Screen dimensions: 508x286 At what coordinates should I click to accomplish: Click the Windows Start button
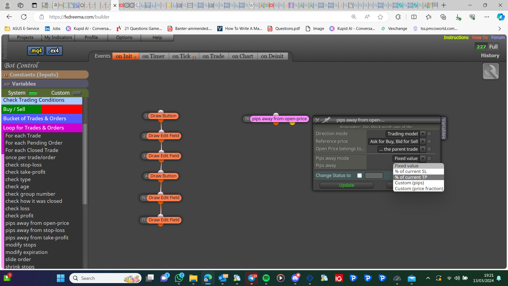point(61,278)
